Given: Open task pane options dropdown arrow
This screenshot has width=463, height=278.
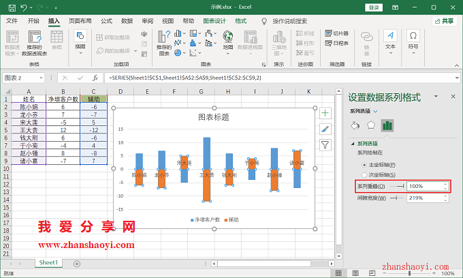Looking at the screenshot, I should pos(436,97).
